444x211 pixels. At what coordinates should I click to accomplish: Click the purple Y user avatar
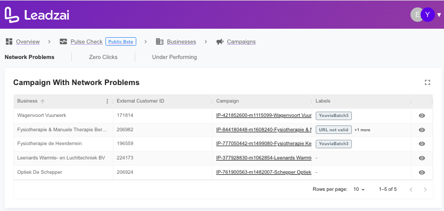[x=427, y=15]
